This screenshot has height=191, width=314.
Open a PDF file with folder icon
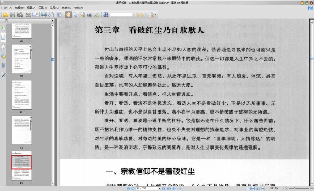5,15
